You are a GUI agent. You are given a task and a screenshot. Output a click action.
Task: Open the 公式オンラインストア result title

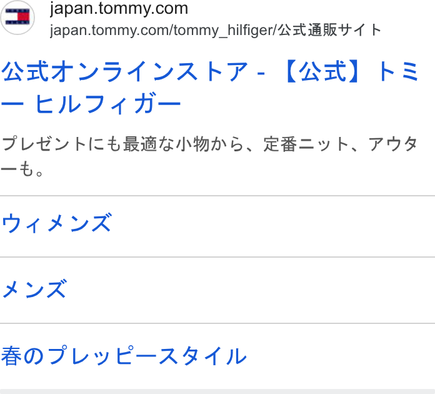click(x=210, y=88)
